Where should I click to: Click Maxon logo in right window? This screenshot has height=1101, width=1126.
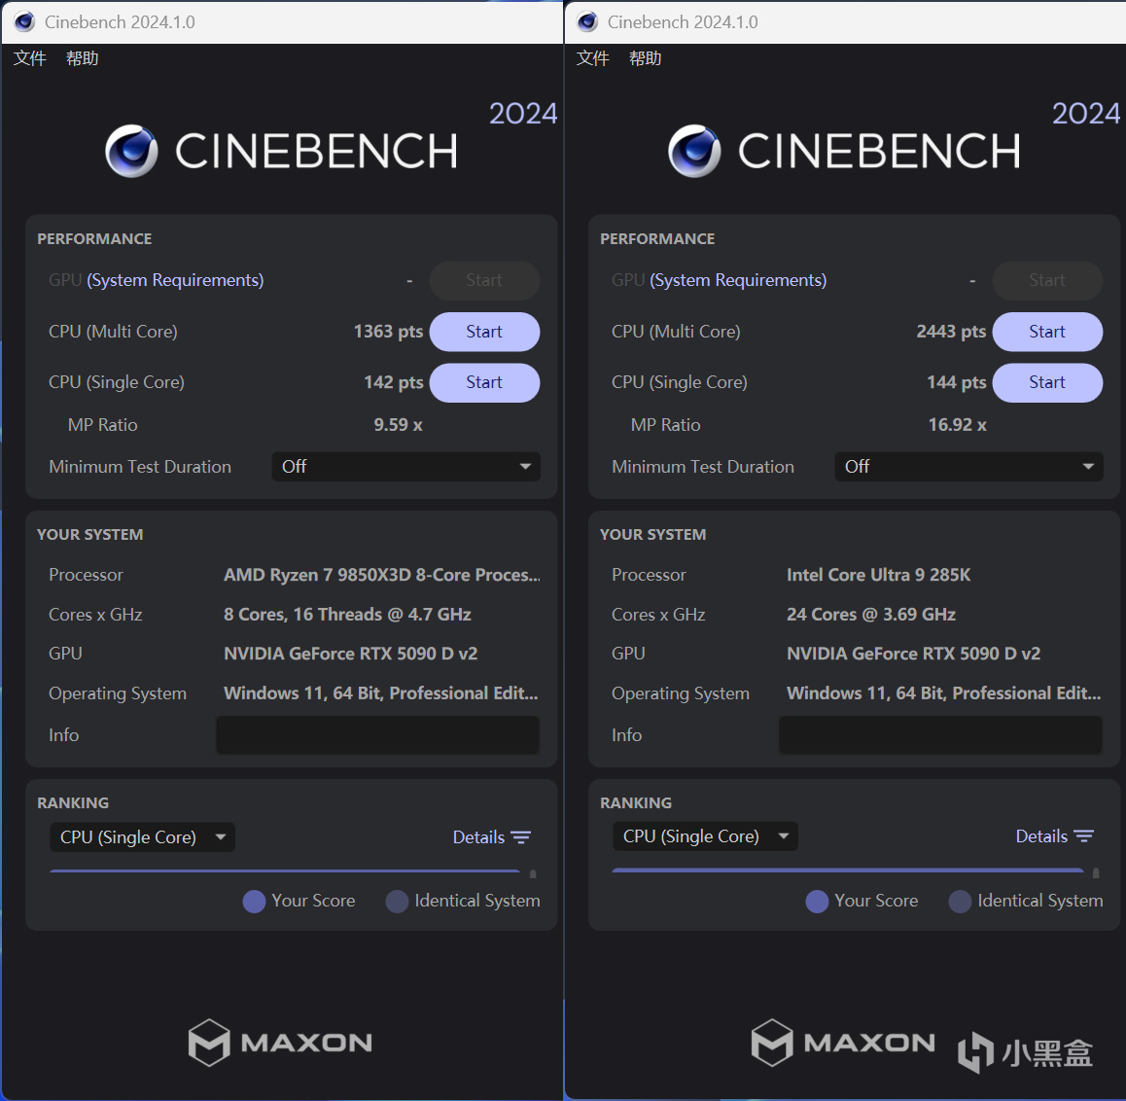tap(843, 1043)
